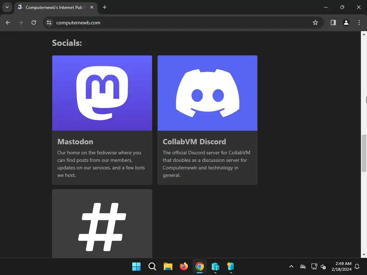Screen dimensions: 367x275
Task: Open the site information icon in the address bar
Action: click(49, 23)
